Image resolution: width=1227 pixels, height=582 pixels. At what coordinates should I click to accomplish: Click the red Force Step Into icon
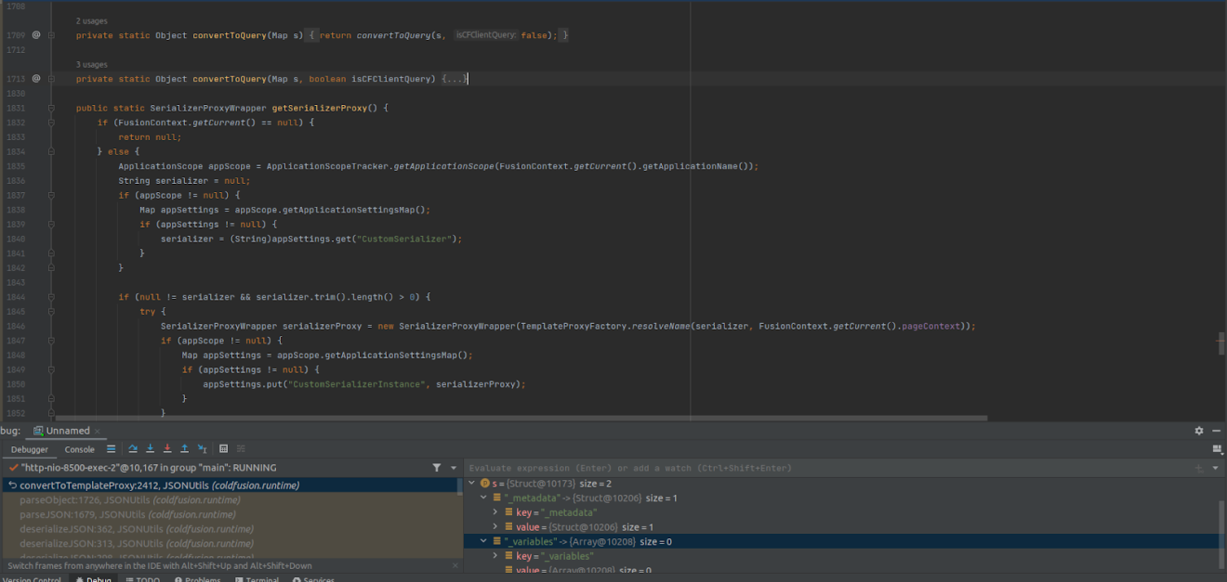point(167,448)
